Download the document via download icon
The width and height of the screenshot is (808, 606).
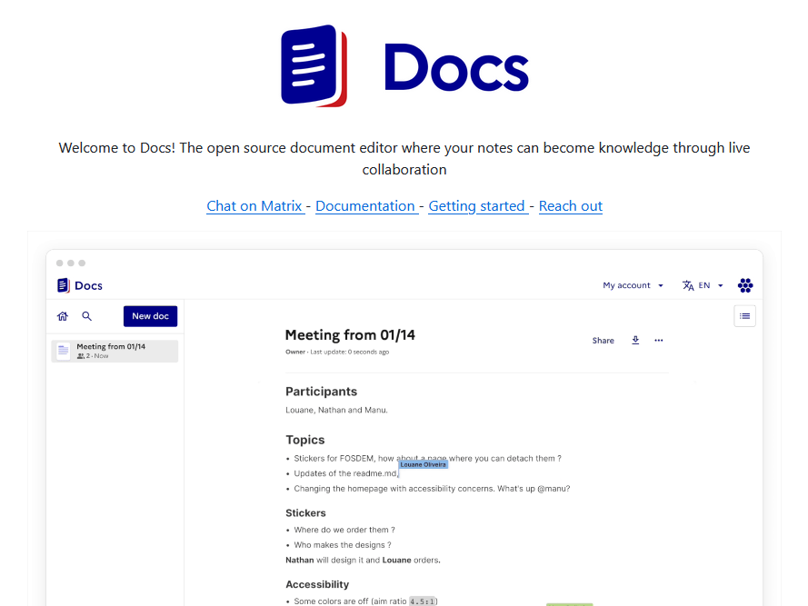635,340
